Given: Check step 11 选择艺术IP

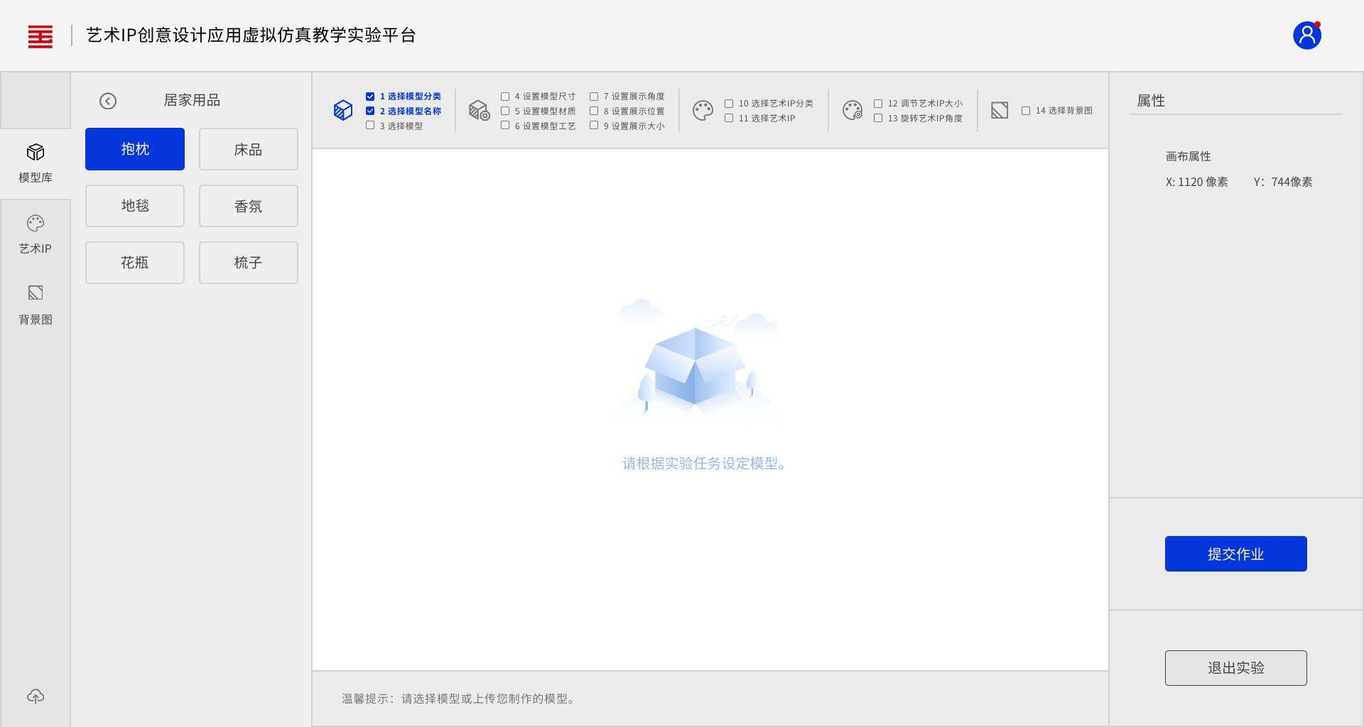Looking at the screenshot, I should [x=729, y=119].
